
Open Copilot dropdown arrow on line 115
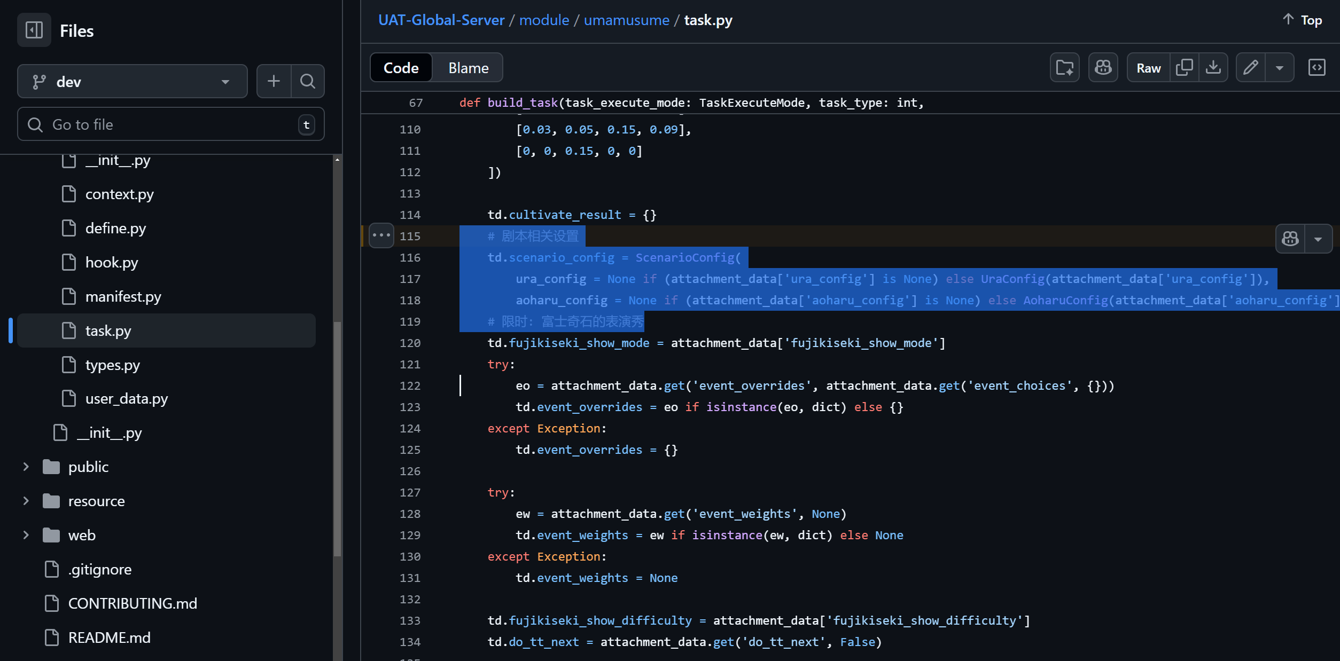click(x=1318, y=239)
